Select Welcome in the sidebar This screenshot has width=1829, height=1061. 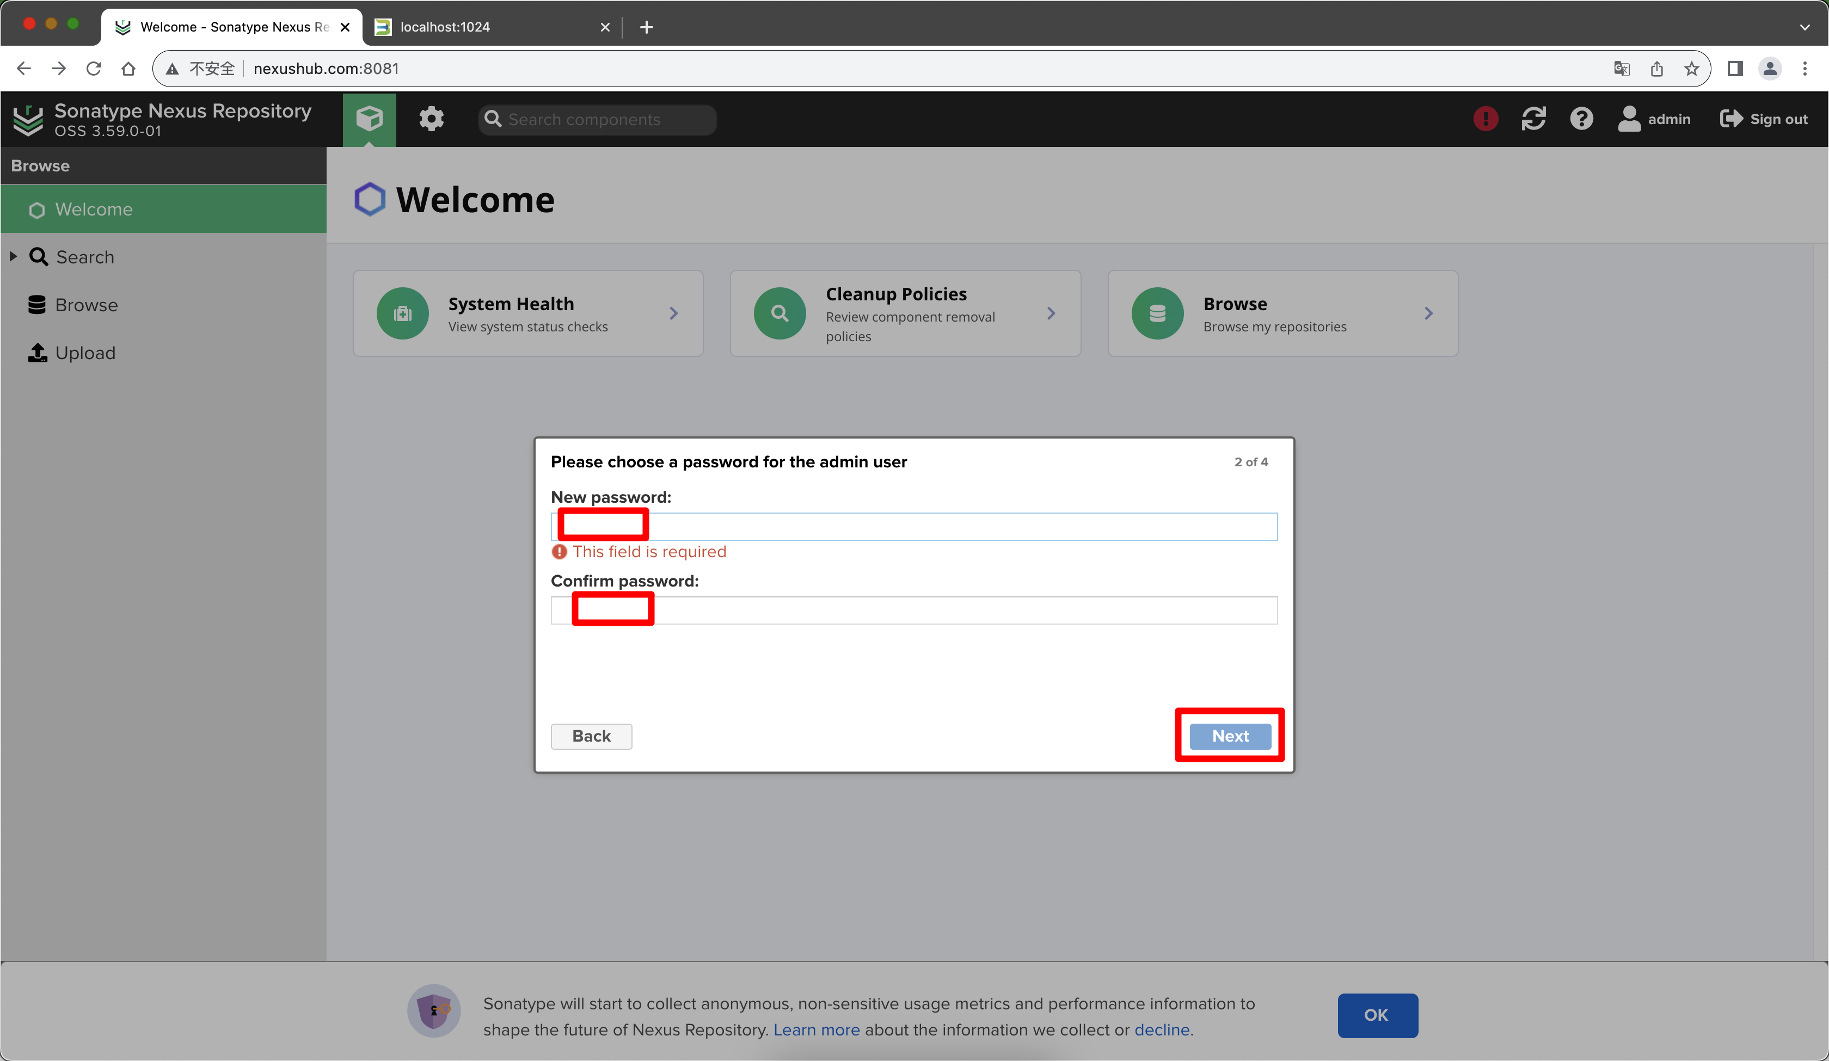(163, 209)
